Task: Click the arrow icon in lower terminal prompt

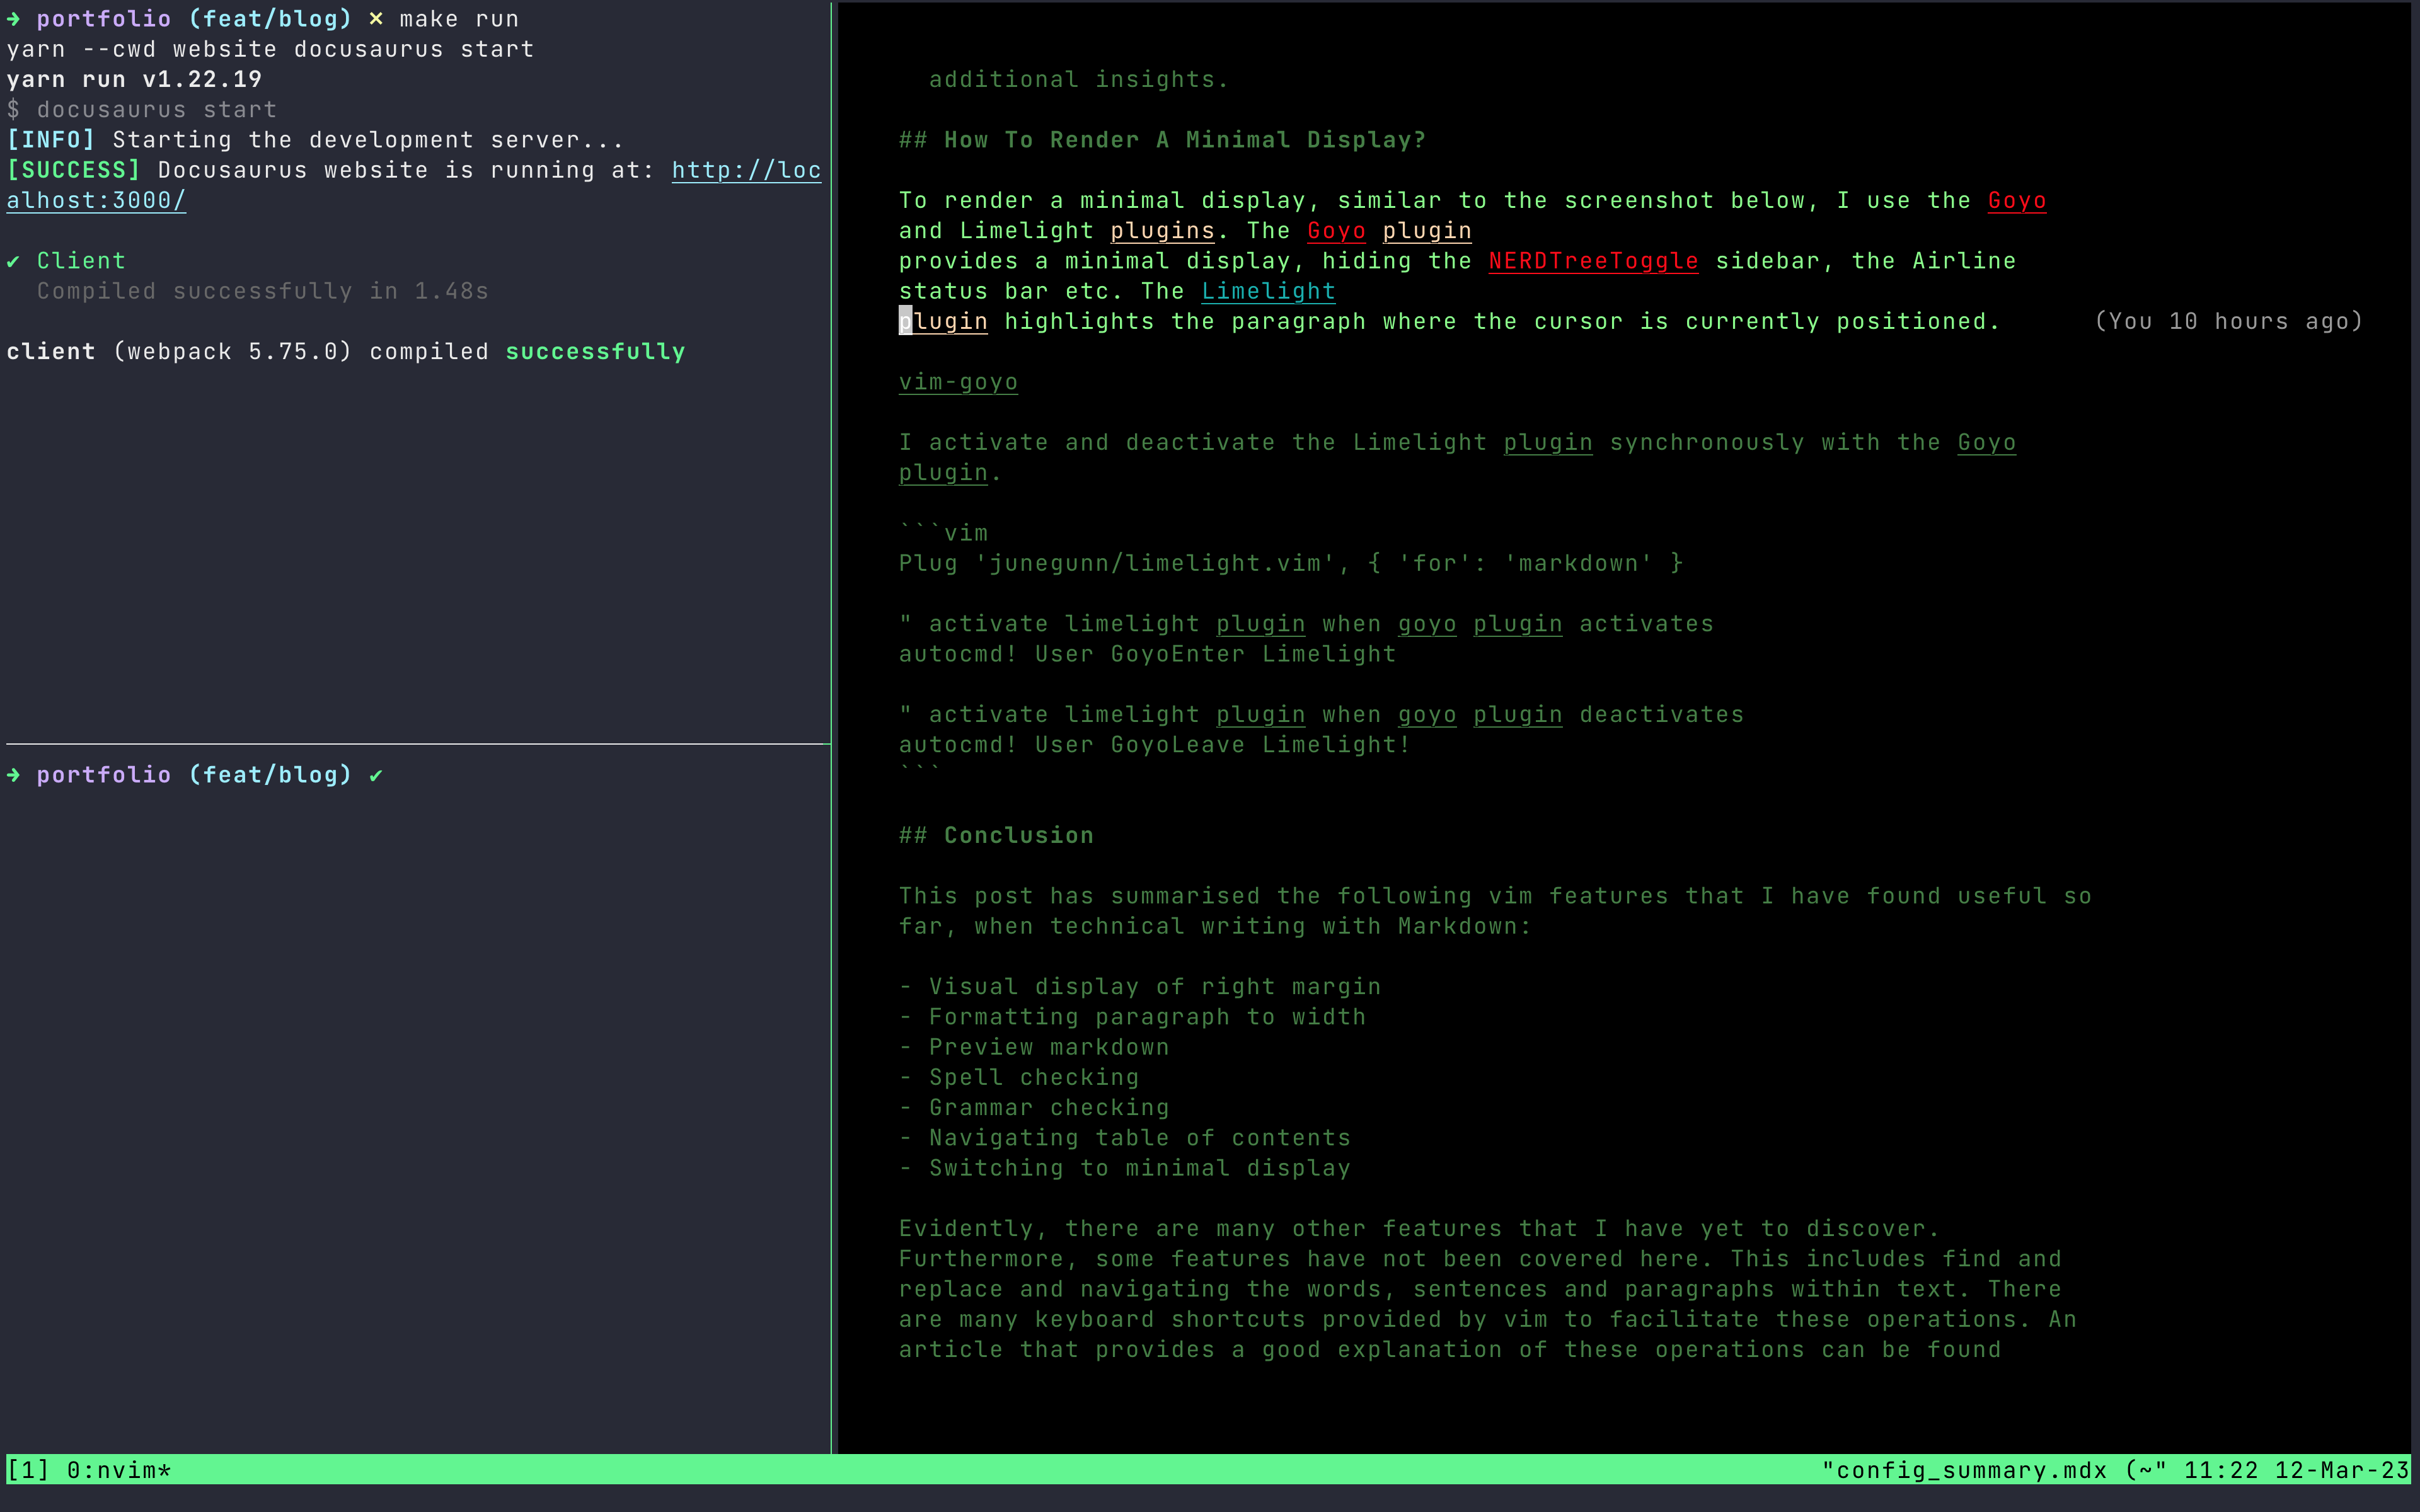Action: pyautogui.click(x=13, y=776)
